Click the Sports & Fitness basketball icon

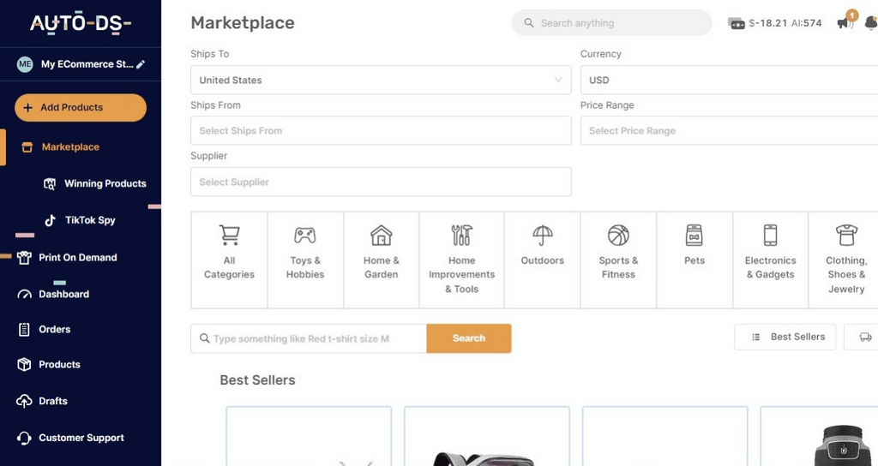coord(618,235)
